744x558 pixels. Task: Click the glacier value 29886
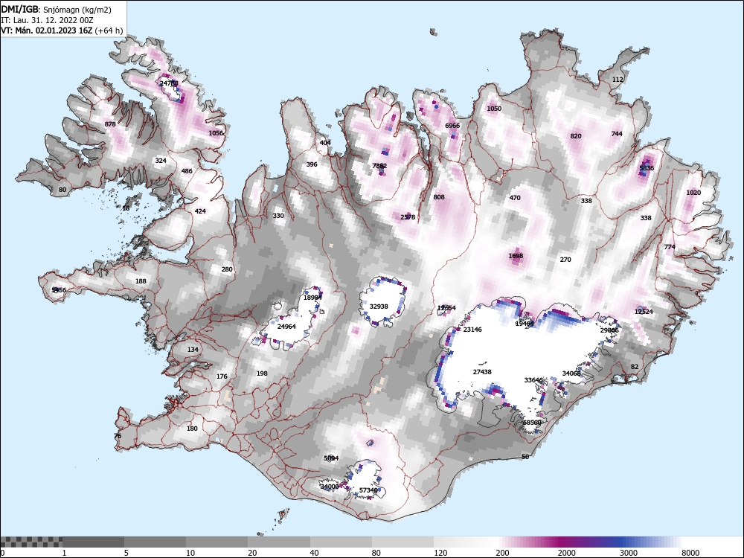pyautogui.click(x=609, y=330)
